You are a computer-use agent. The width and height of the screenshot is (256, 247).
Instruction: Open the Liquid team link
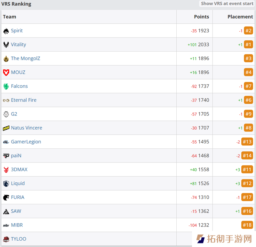[x=18, y=183]
